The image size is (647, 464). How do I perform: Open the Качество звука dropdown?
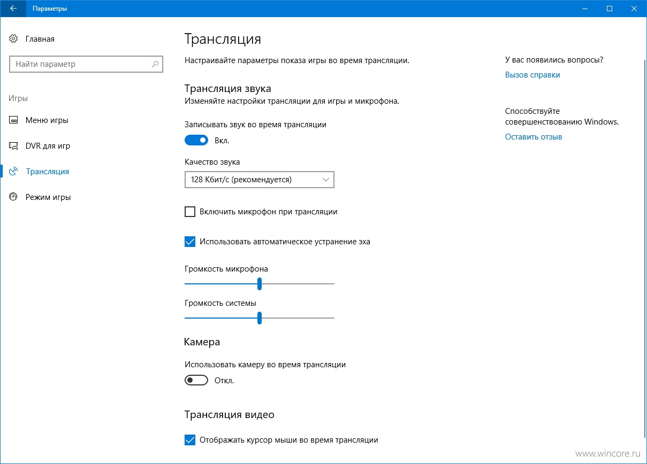click(x=260, y=180)
